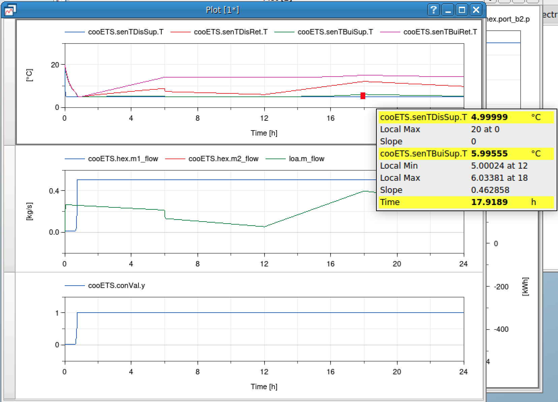Viewport: 558px width, 402px height.
Task: Click the Time [h] axis label of the top plot
Action: pyautogui.click(x=264, y=133)
